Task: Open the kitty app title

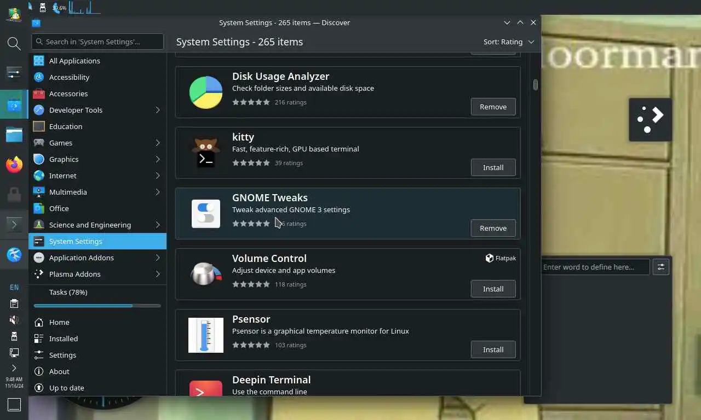Action: pyautogui.click(x=243, y=137)
